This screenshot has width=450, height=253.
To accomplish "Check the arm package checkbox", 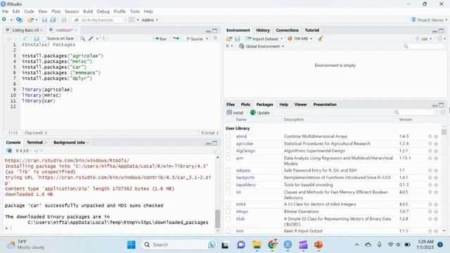I will pyautogui.click(x=228, y=158).
